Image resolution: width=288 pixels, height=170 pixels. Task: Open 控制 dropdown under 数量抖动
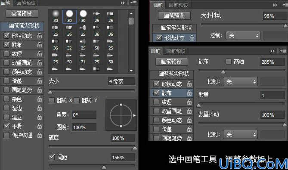[x=240, y=135]
